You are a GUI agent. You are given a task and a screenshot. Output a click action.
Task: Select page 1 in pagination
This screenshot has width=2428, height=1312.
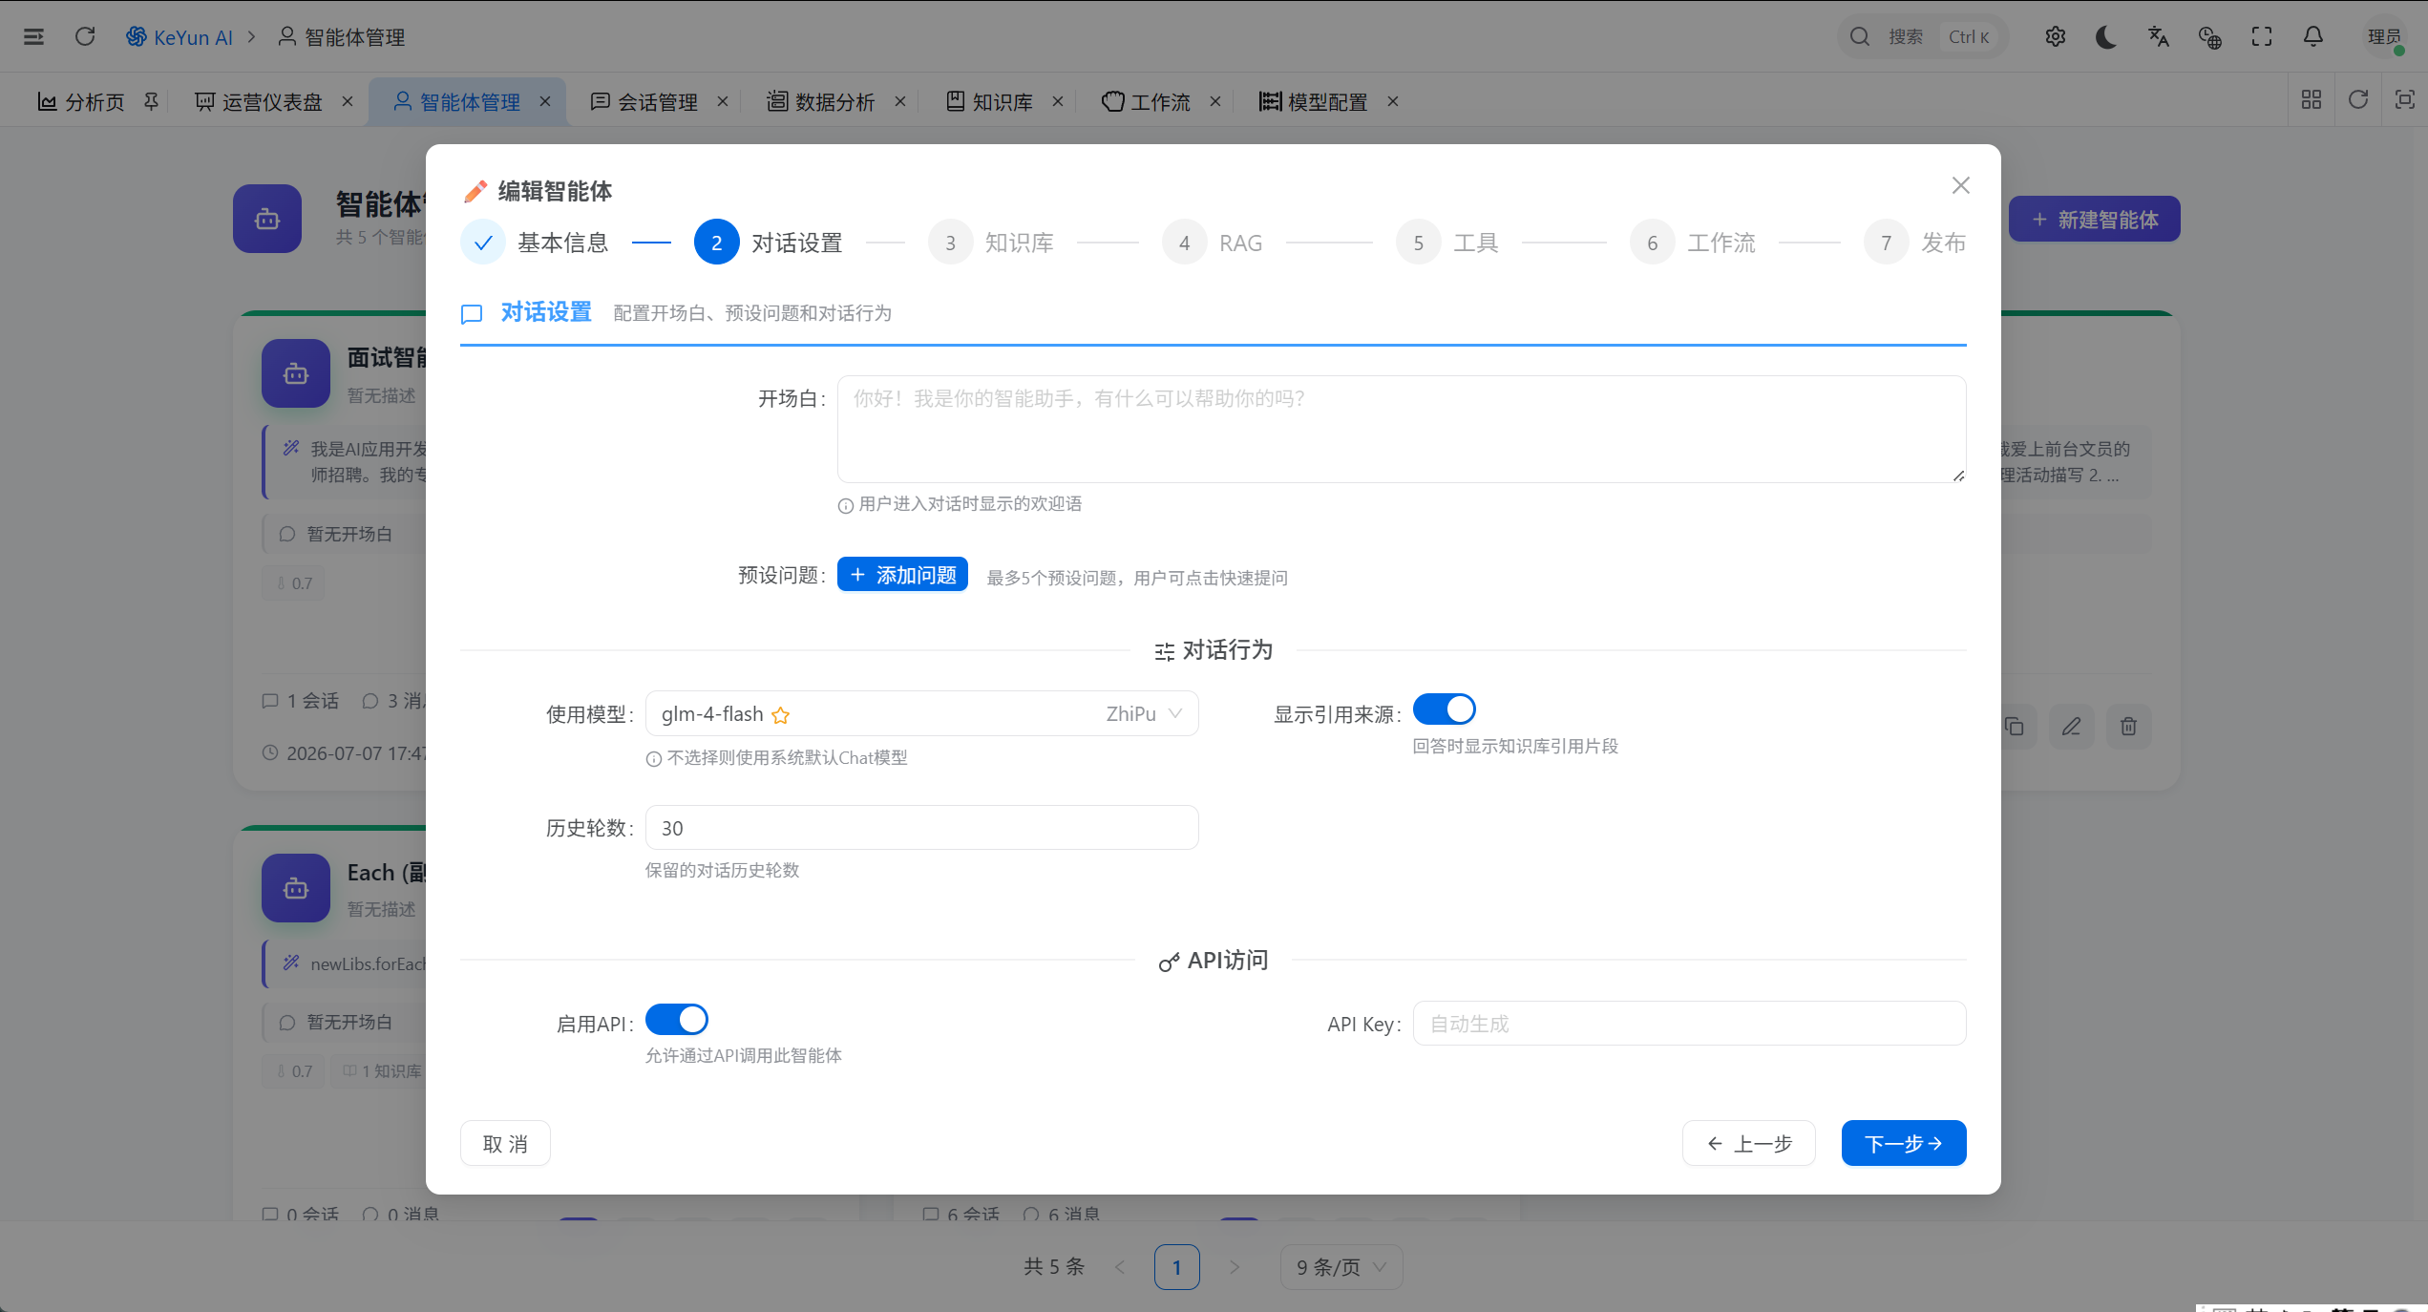pyautogui.click(x=1177, y=1267)
